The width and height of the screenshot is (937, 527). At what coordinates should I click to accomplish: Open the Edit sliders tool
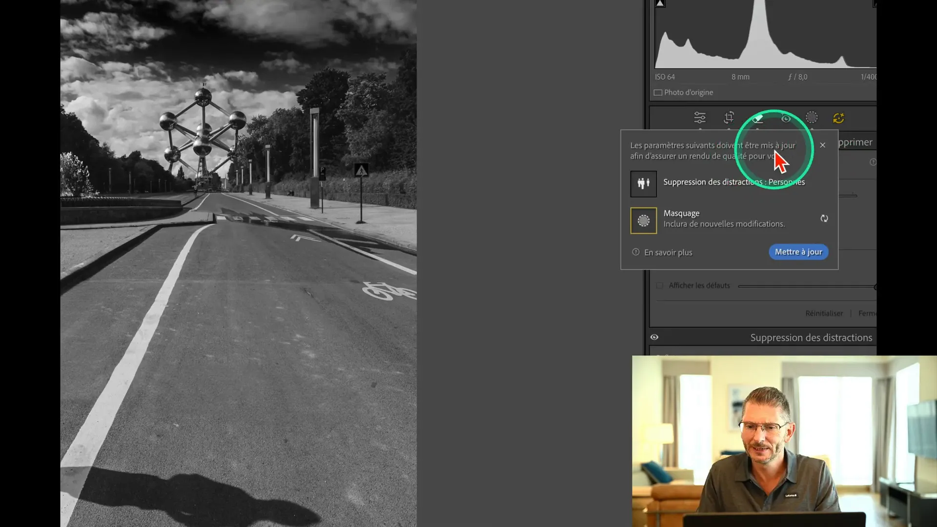700,118
